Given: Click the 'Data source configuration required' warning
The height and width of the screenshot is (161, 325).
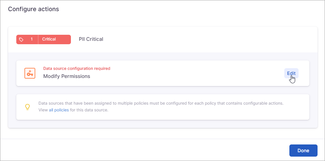Looking at the screenshot, I should [x=77, y=69].
